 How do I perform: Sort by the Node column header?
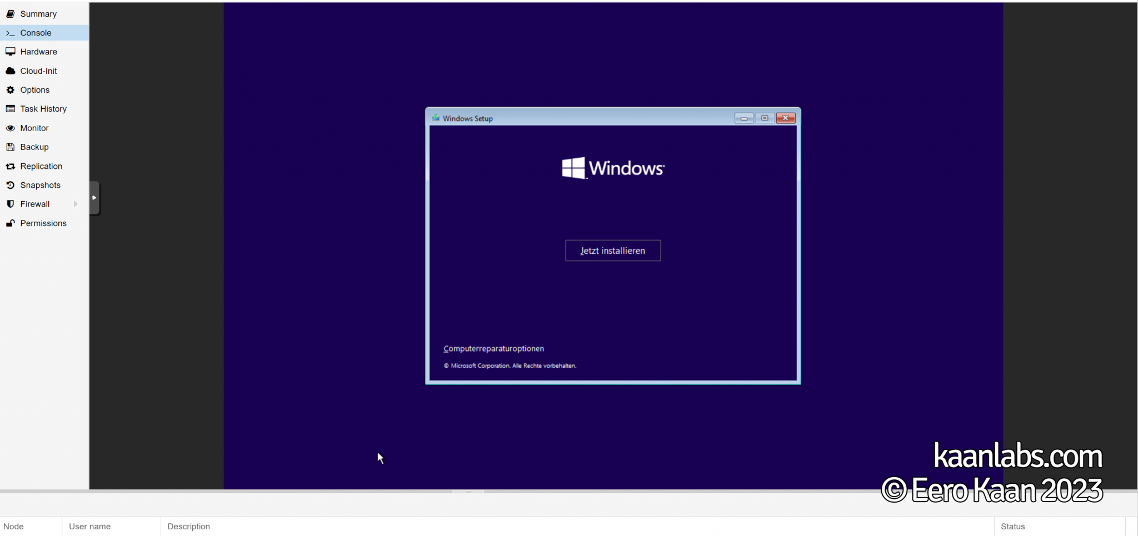(x=31, y=527)
